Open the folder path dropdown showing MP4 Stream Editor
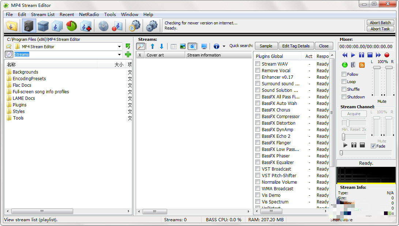 point(119,47)
